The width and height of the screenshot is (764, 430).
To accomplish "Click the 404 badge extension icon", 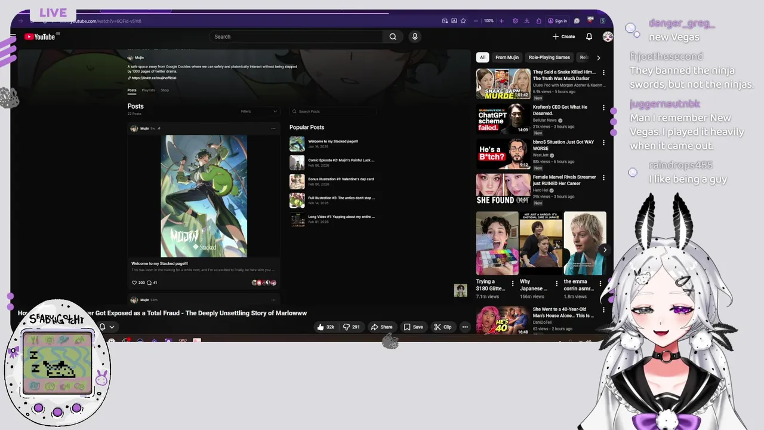I will point(590,20).
